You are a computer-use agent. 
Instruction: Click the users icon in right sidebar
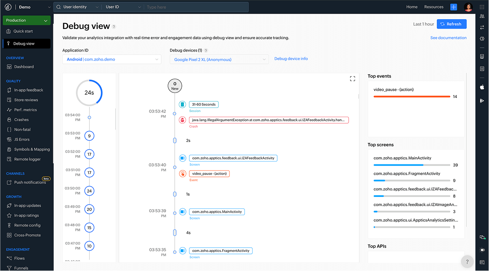[482, 16]
